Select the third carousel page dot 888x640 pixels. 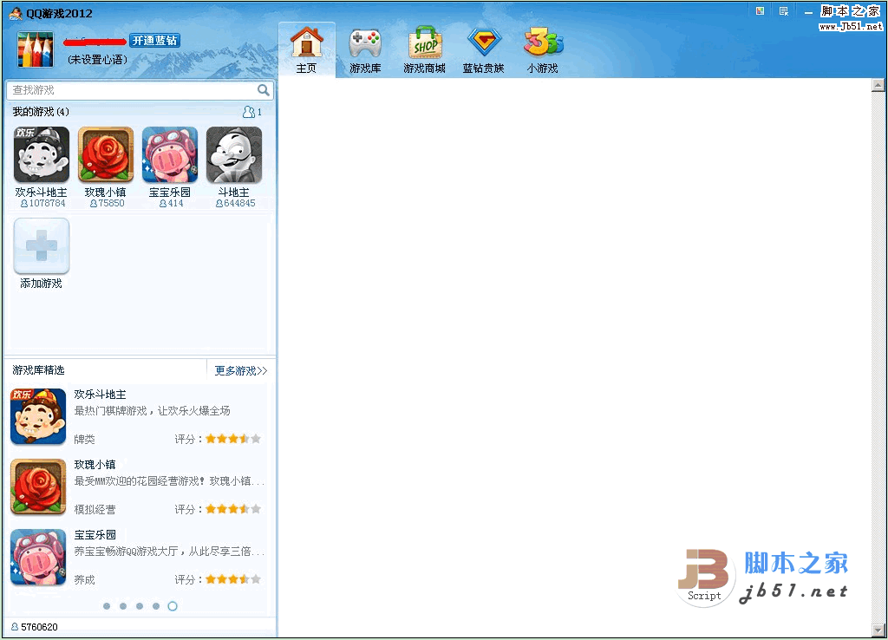coord(140,606)
